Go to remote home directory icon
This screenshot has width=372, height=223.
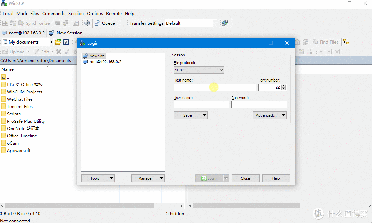click(x=298, y=42)
